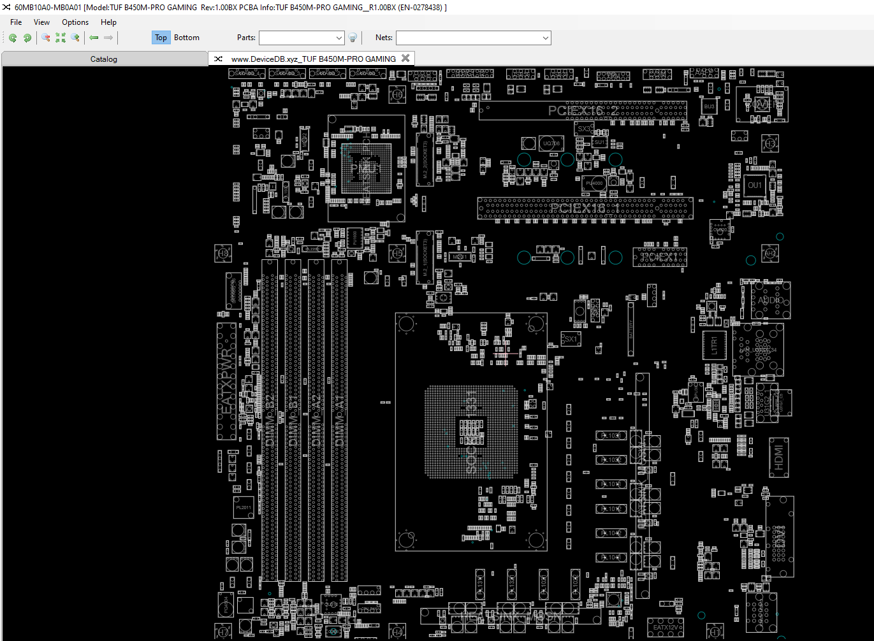The image size is (874, 641).
Task: Zoom out with the magnifier minus icon
Action: (46, 38)
